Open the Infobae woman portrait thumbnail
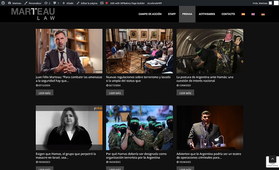Viewport: 279px width, 170px height. pyautogui.click(x=69, y=128)
